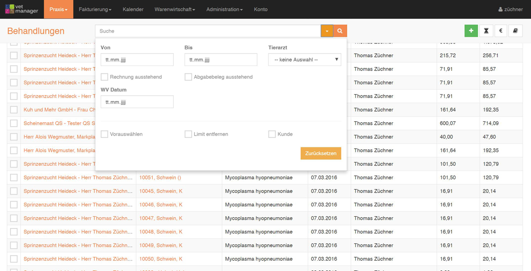
Task: Open the Warenwirtschaft dropdown menu
Action: (x=175, y=9)
